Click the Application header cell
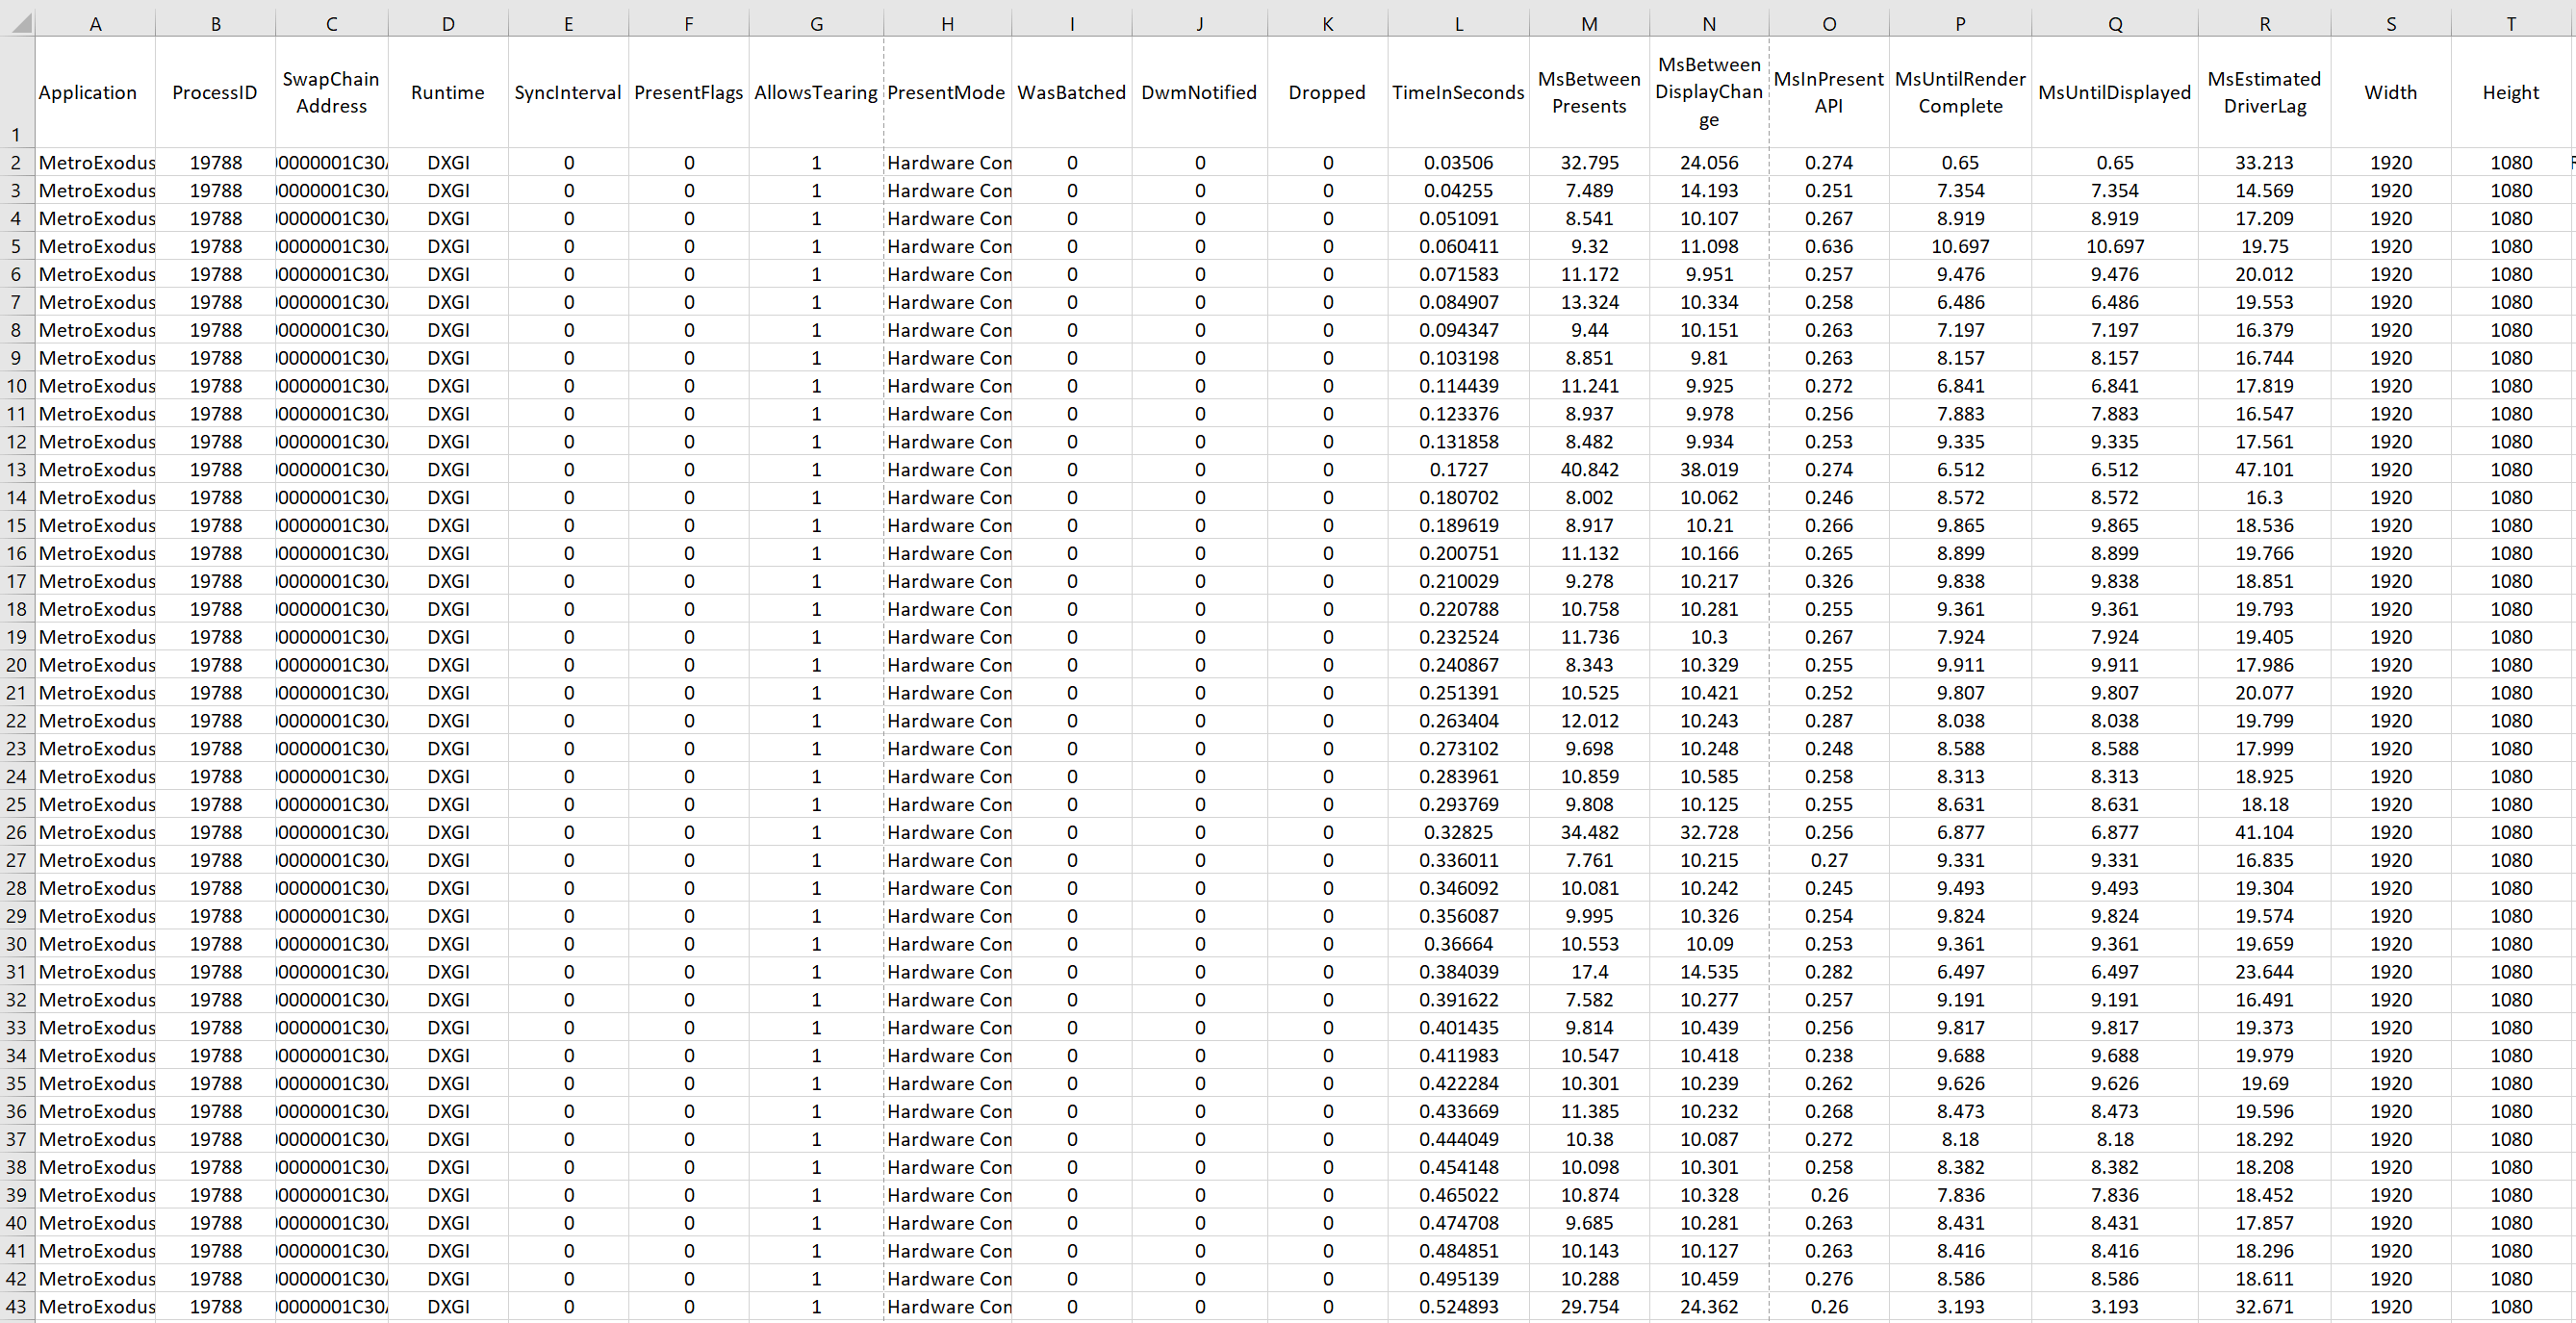The image size is (2576, 1323). pos(88,92)
